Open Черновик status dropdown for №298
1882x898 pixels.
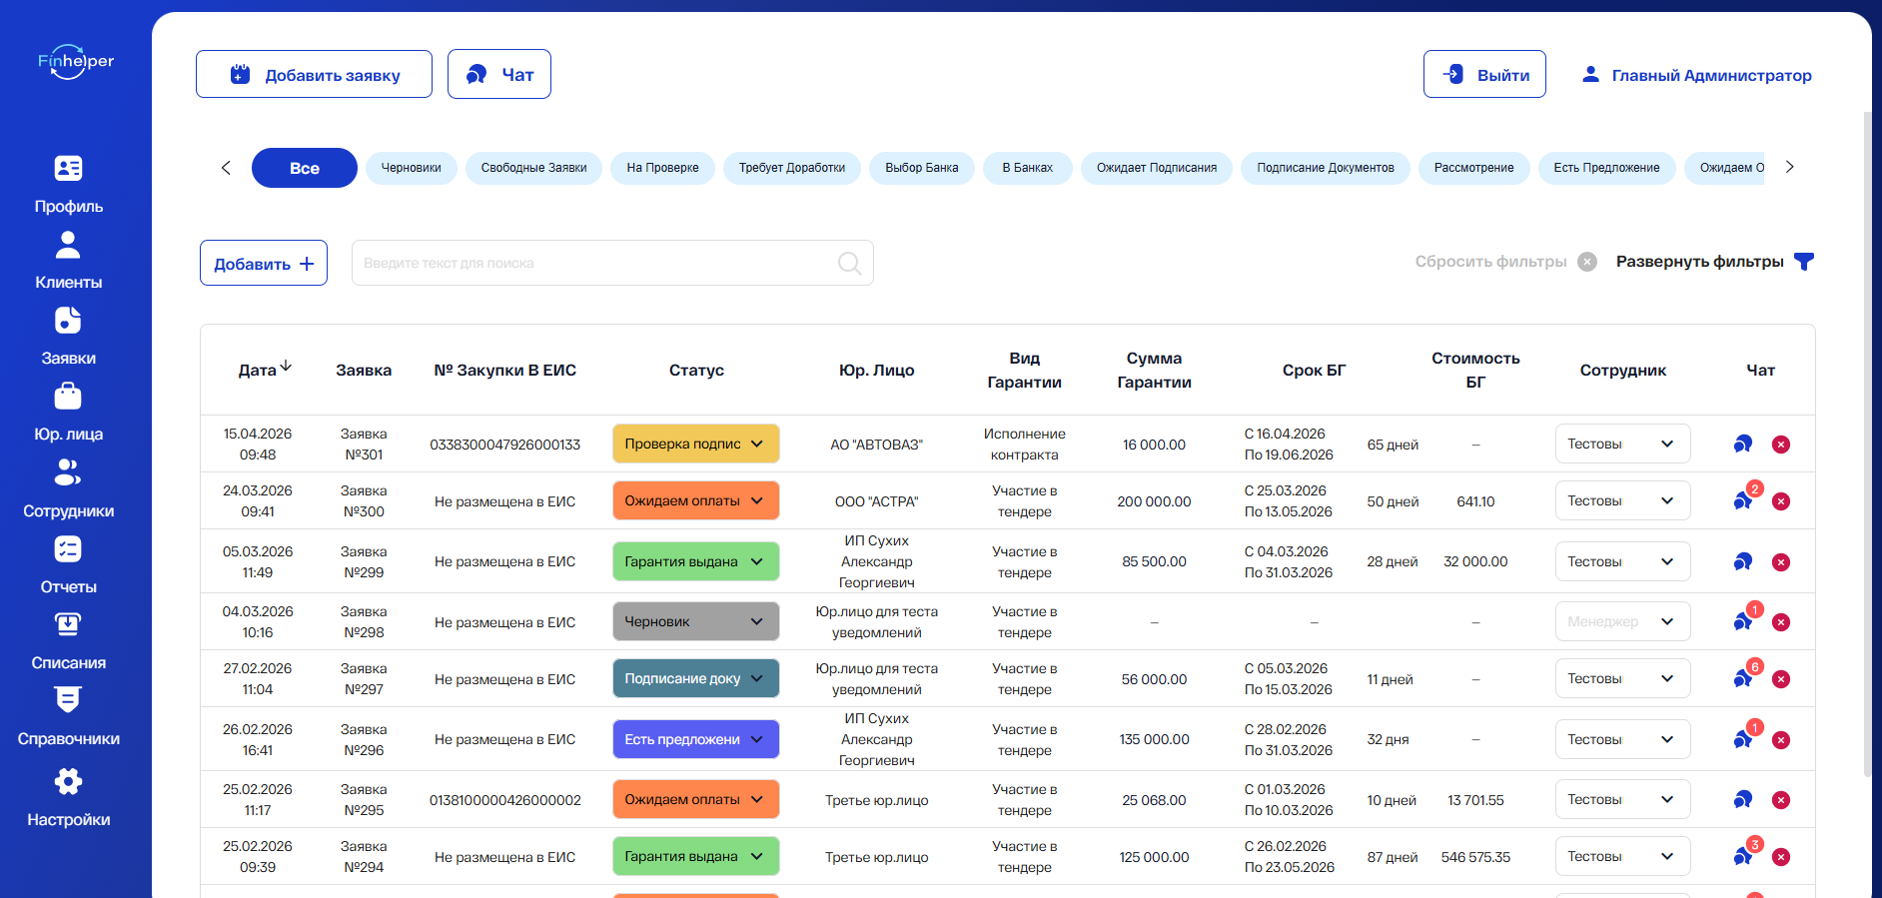[695, 621]
